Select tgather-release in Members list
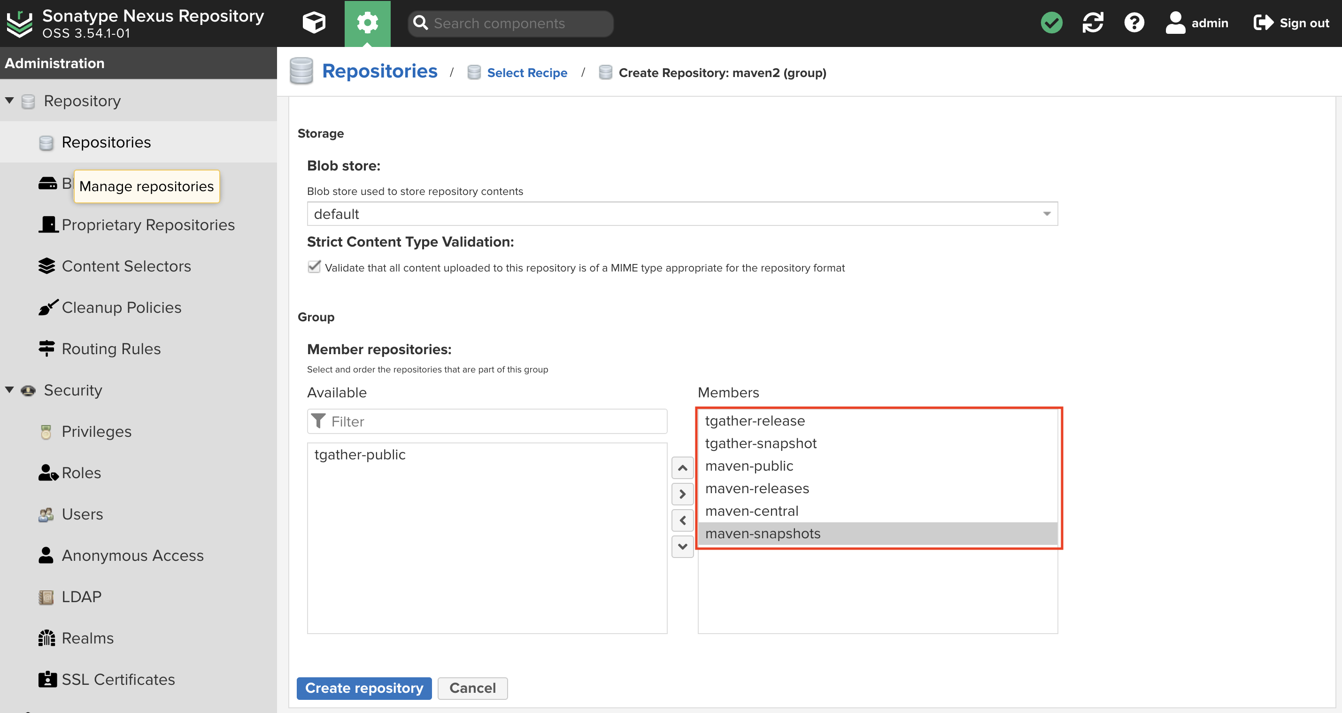 click(x=877, y=420)
